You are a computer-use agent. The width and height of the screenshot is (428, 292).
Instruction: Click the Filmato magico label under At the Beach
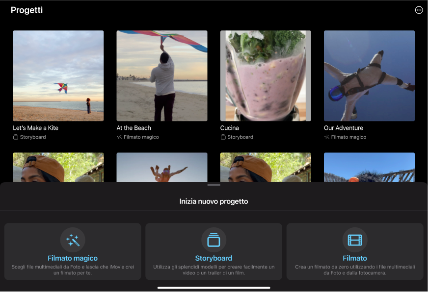click(141, 137)
